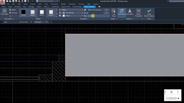Click the Subscribe button in overlay
The height and width of the screenshot is (103, 184).
171,98
